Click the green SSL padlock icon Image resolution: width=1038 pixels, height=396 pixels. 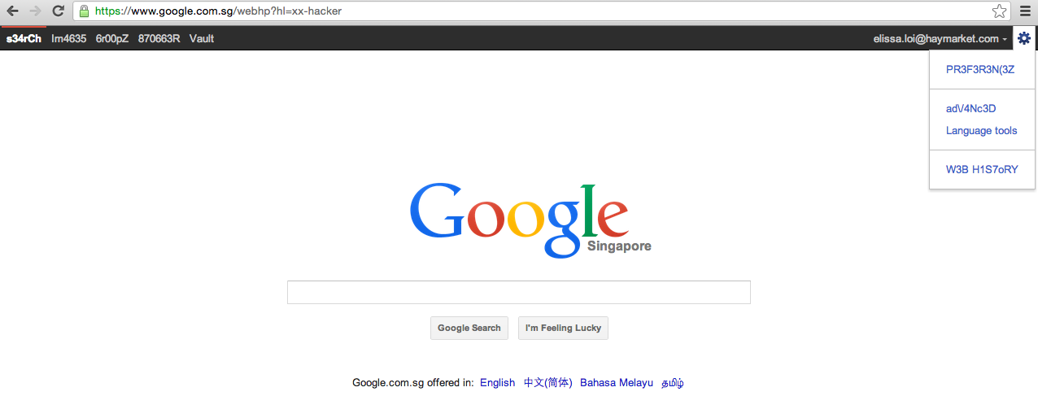point(84,11)
